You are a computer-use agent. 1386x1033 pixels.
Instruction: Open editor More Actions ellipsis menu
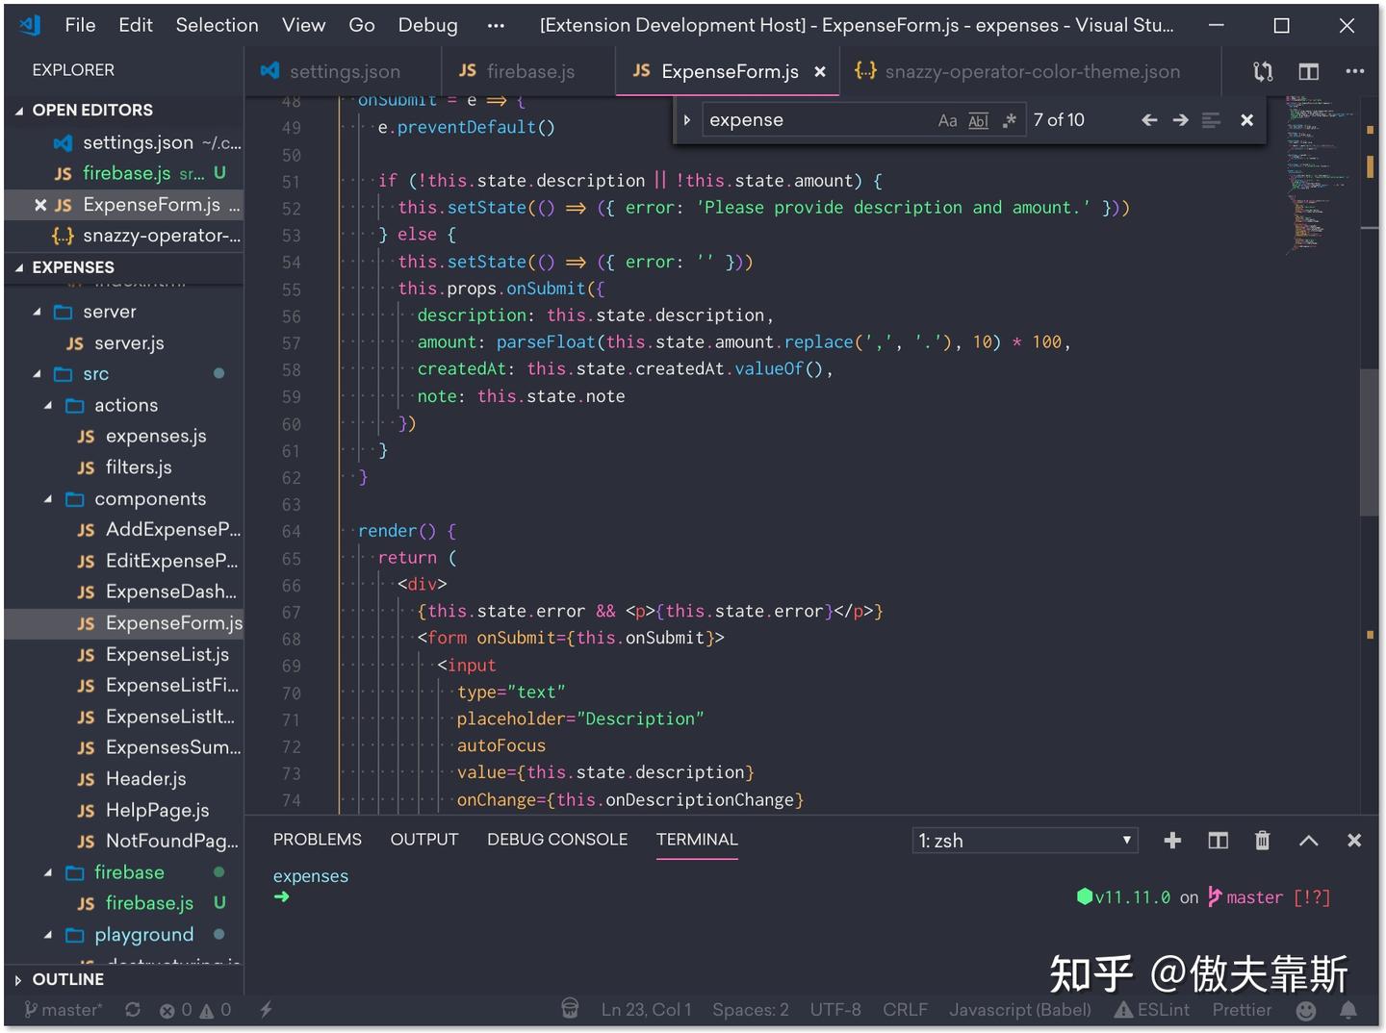1354,71
